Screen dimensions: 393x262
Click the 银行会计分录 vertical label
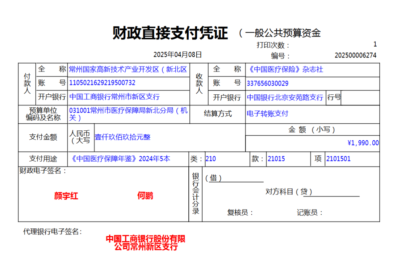[196, 193]
